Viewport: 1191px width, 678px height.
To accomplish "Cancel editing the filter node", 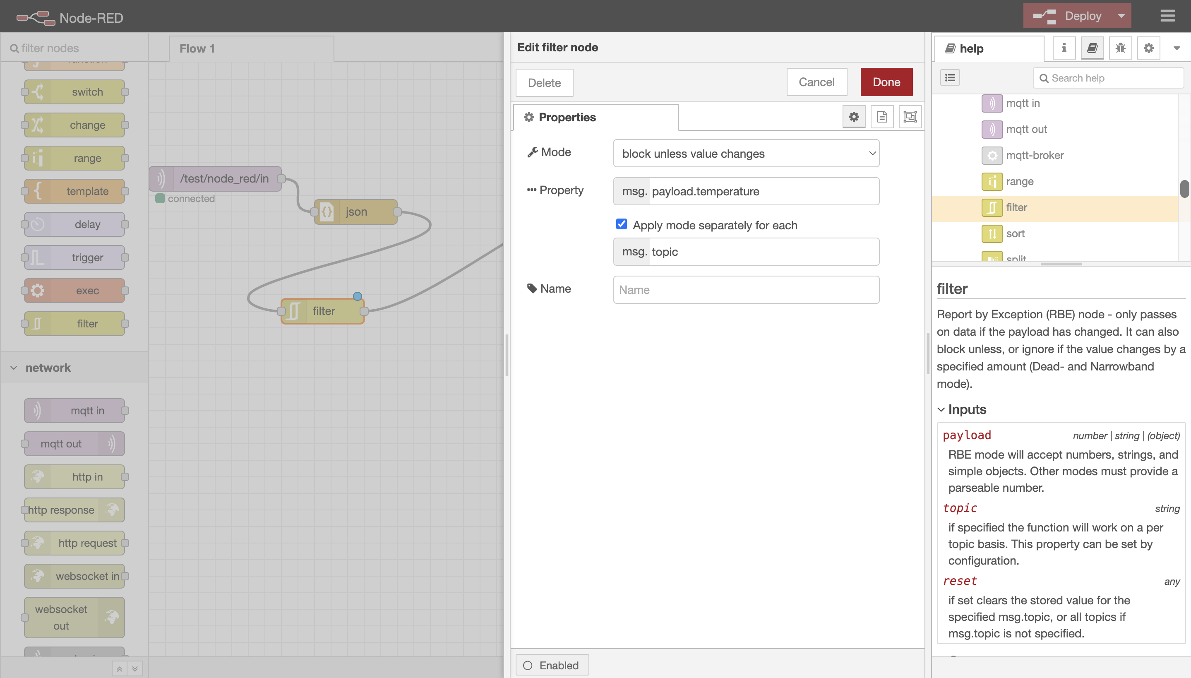I will point(817,82).
